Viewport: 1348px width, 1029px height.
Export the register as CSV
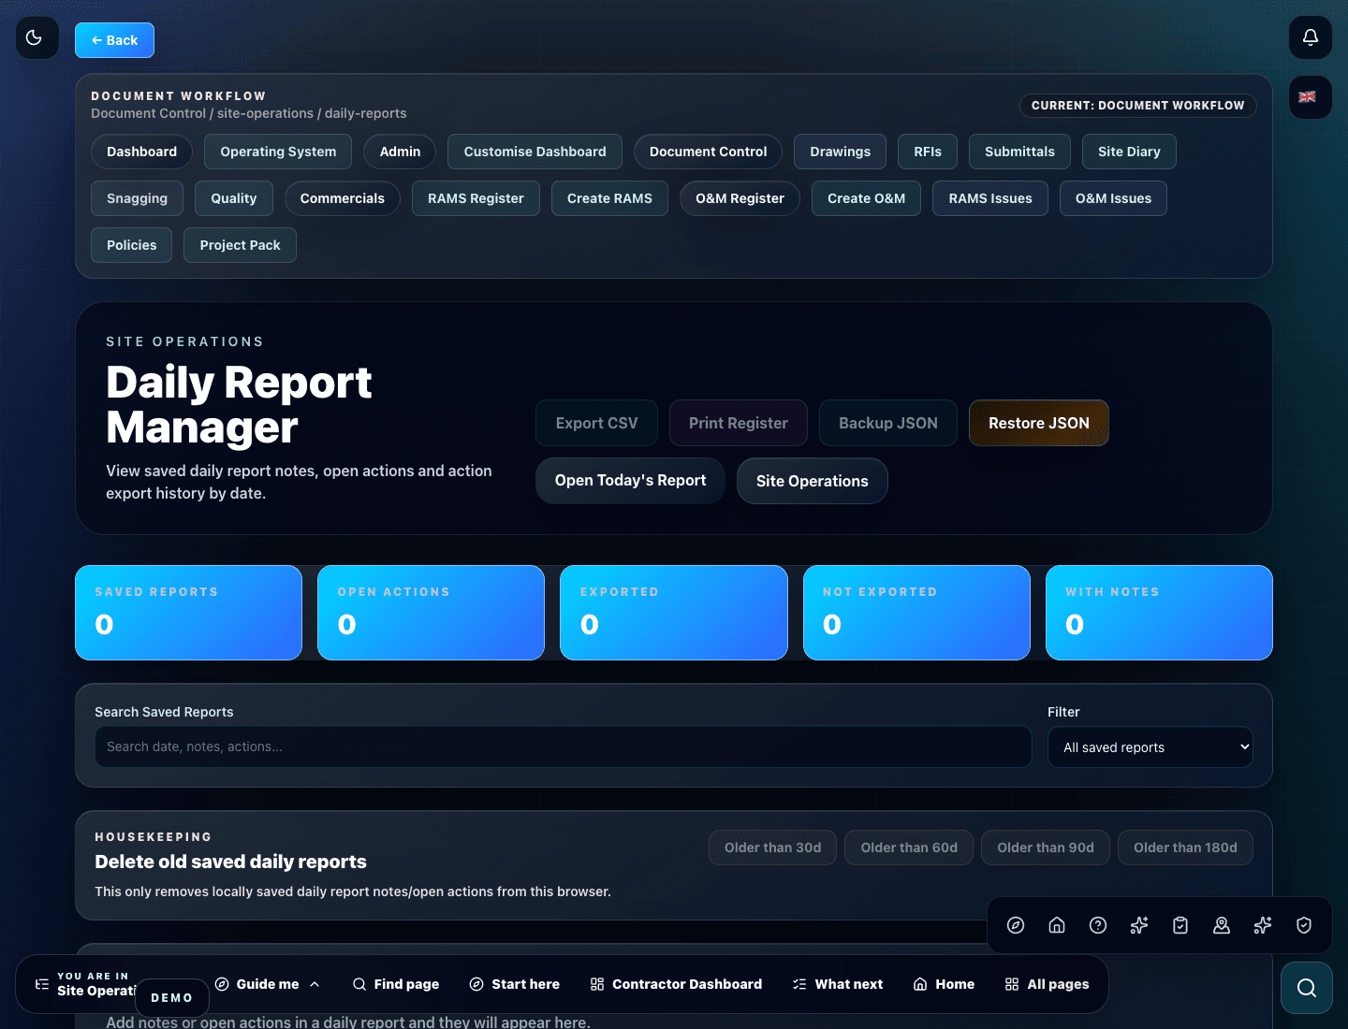pyautogui.click(x=596, y=423)
